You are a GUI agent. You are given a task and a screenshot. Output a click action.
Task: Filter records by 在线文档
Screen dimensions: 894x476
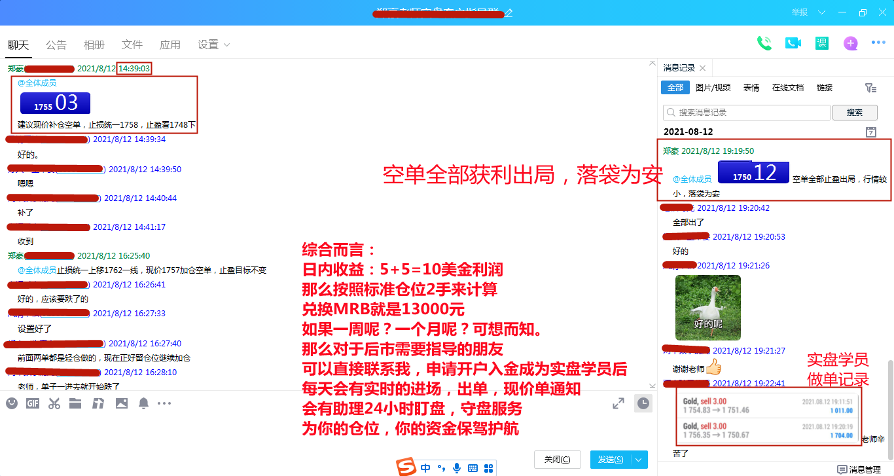(788, 88)
